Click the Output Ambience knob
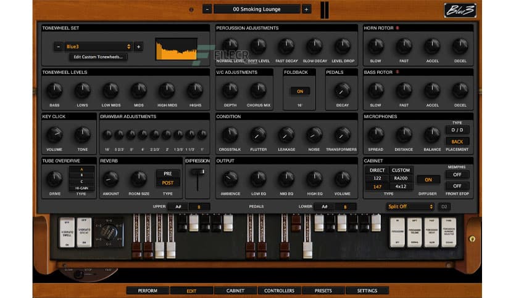This screenshot has width=516, height=298. pos(230,179)
